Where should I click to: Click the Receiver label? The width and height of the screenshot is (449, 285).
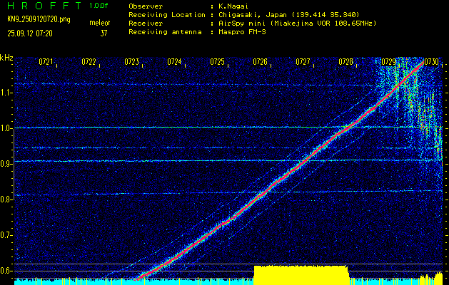(x=146, y=23)
